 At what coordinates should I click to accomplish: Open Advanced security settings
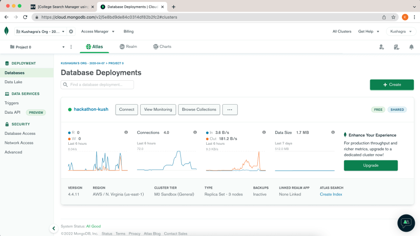click(13, 152)
